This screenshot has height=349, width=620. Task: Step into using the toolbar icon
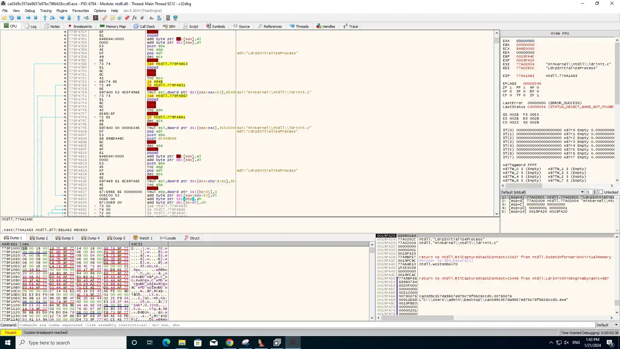[45, 18]
